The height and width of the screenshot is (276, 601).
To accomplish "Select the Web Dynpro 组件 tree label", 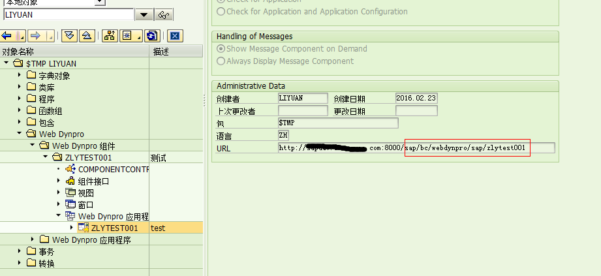I will click(x=84, y=146).
